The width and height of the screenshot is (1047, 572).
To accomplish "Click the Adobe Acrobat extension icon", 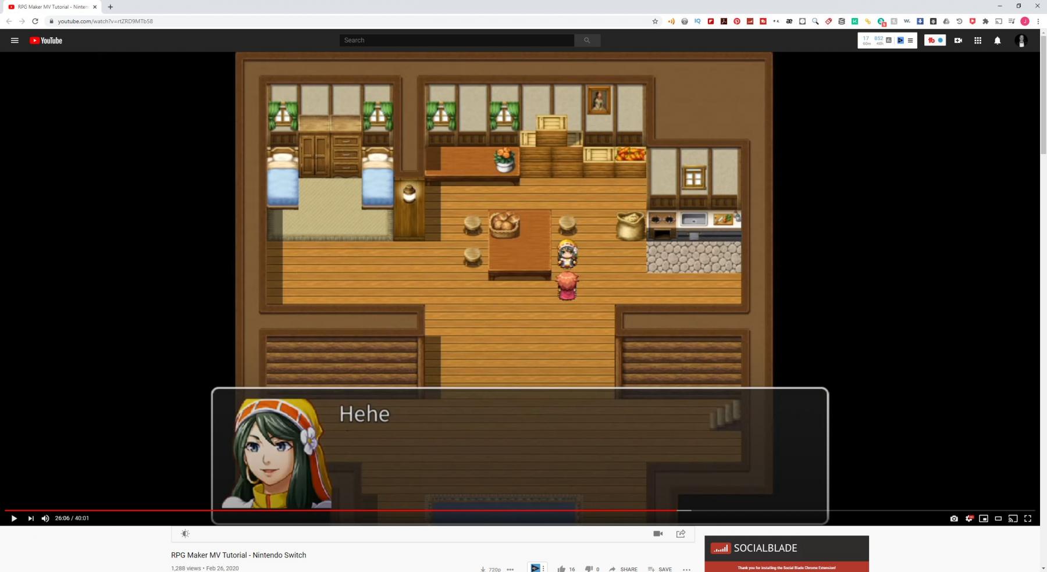I will click(x=724, y=22).
